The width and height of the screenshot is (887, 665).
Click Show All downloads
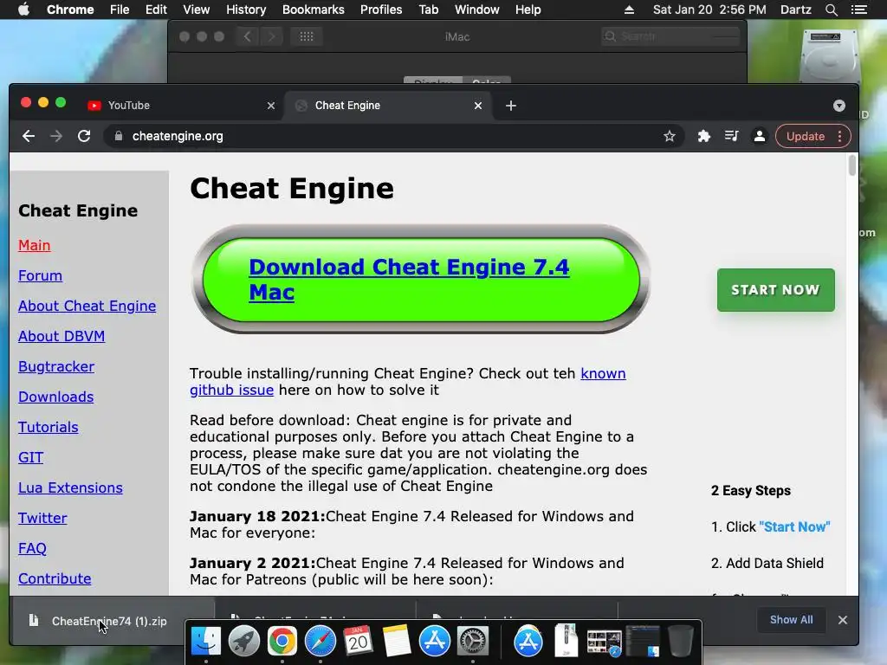pos(791,620)
